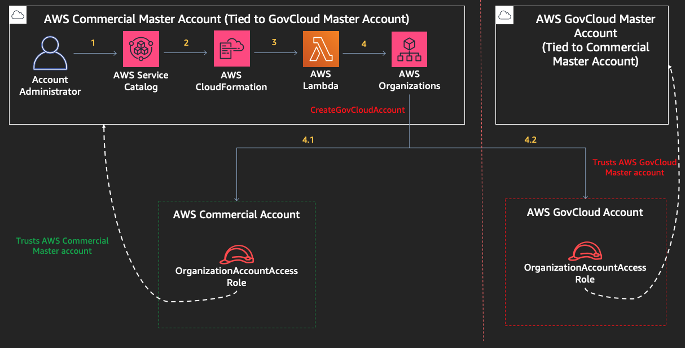Click the "AWS Commercial Master Account (Tied to GovCloud Master Account)" title
This screenshot has height=348, width=685.
click(226, 19)
